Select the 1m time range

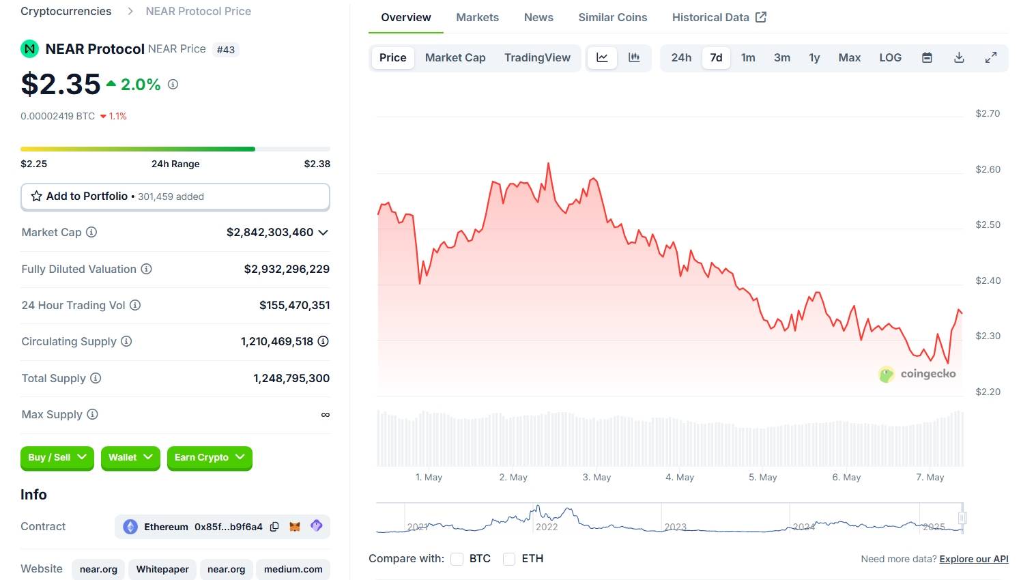748,58
